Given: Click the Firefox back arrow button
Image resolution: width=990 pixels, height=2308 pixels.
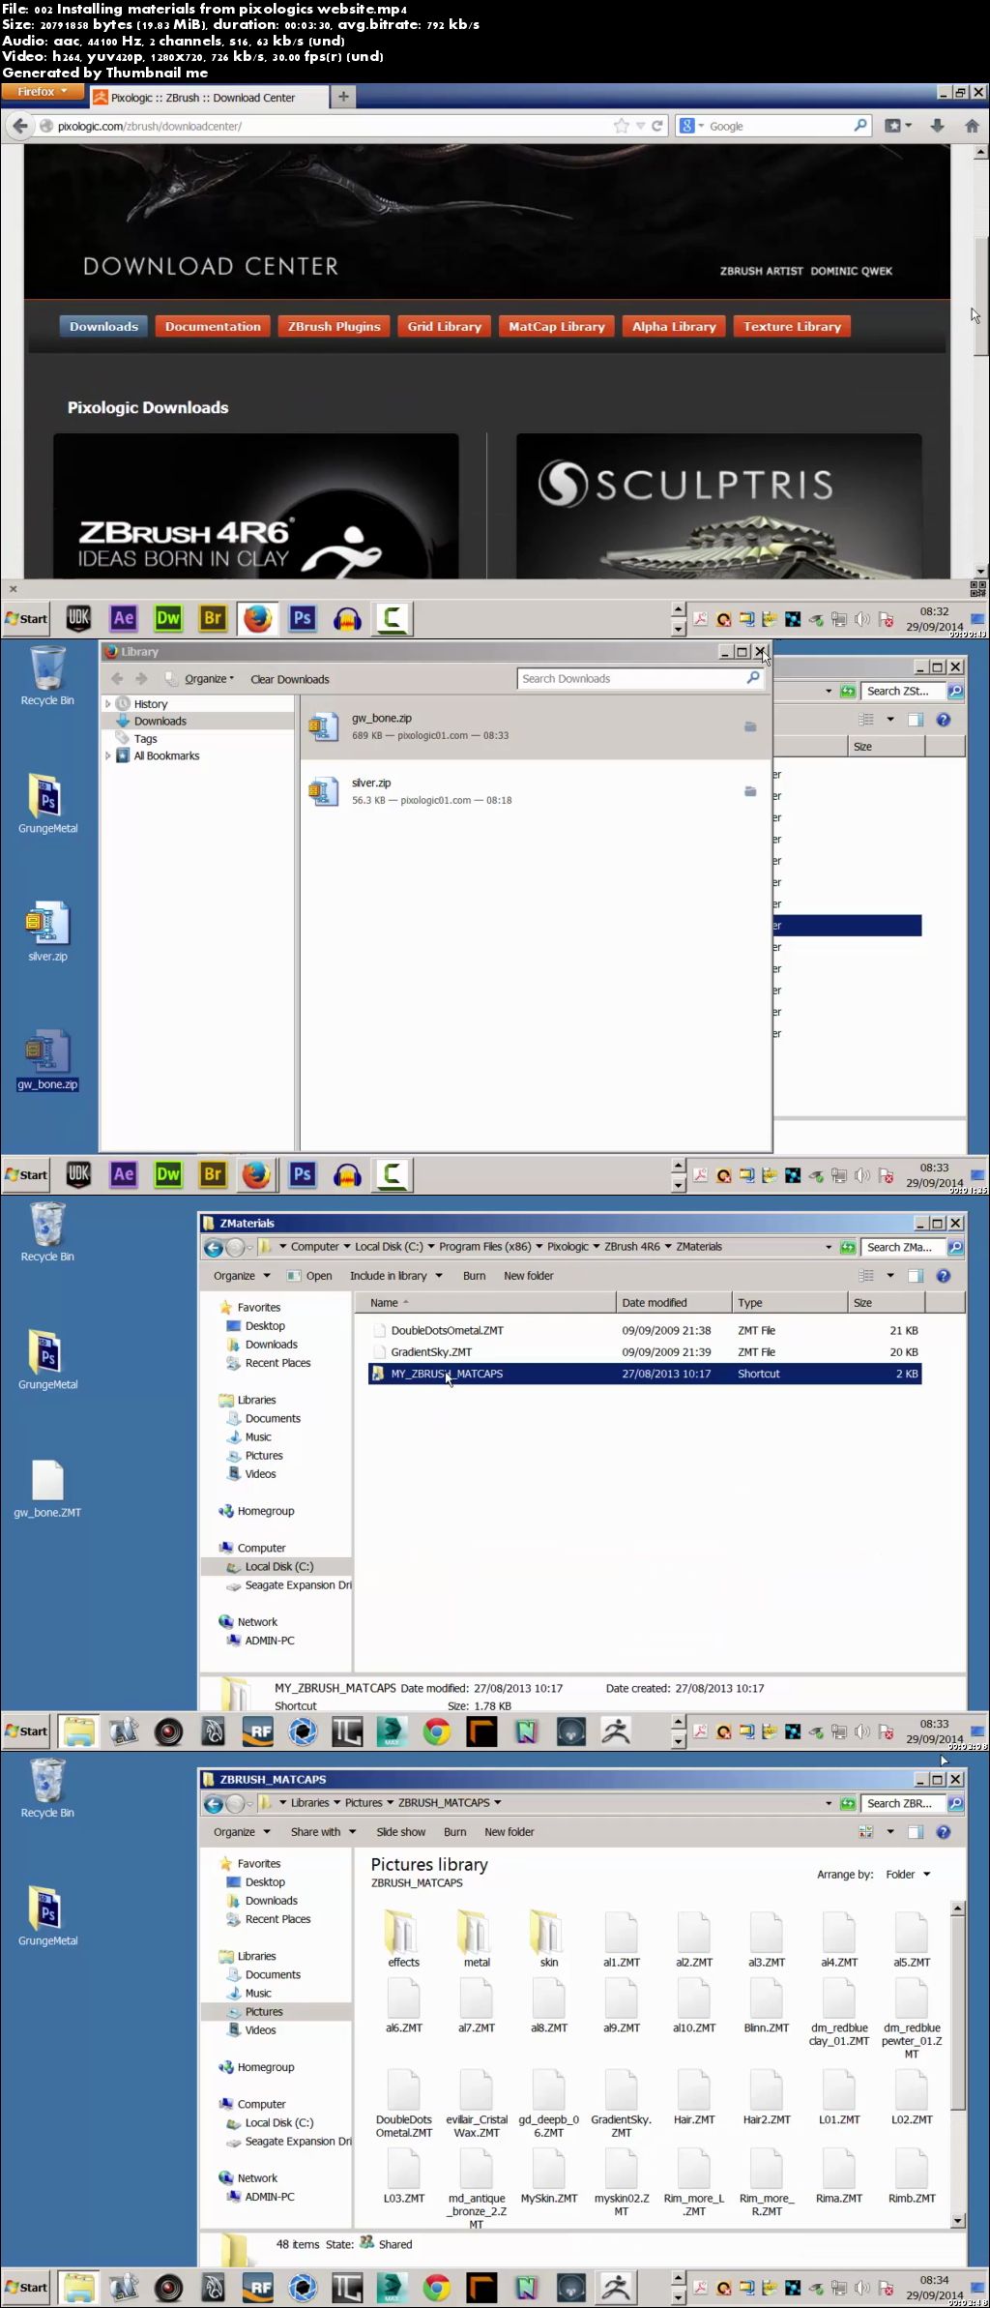Looking at the screenshot, I should [19, 126].
